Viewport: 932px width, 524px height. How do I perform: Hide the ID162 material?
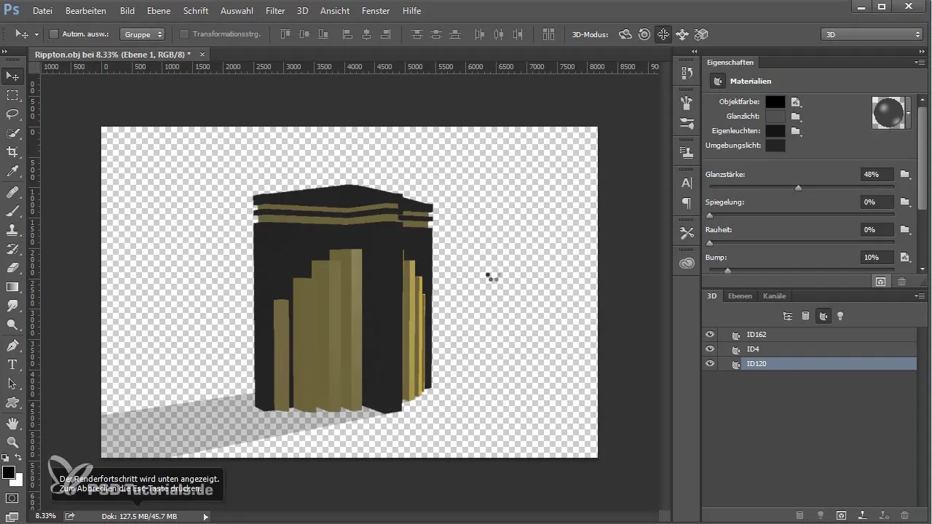[710, 335]
